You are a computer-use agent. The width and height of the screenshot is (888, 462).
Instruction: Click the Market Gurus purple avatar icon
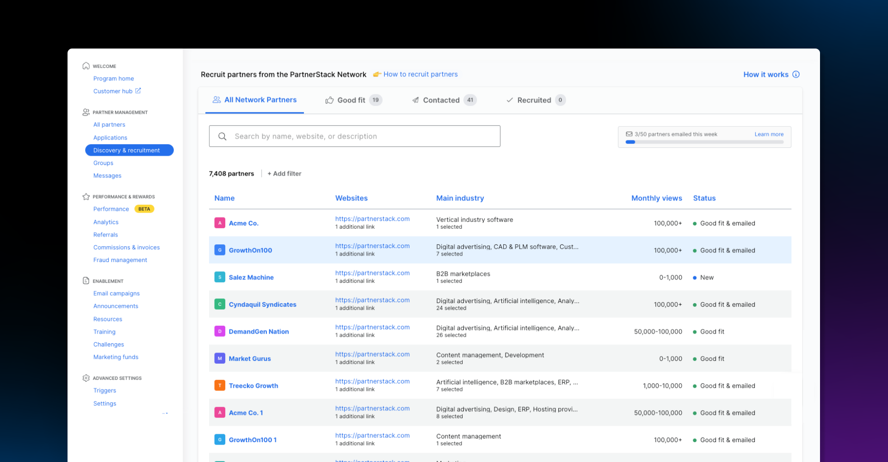pos(220,358)
